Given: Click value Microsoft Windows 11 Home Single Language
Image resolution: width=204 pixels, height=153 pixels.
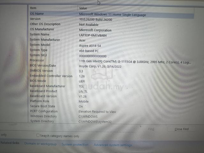Looking at the screenshot, I should click(113, 14).
